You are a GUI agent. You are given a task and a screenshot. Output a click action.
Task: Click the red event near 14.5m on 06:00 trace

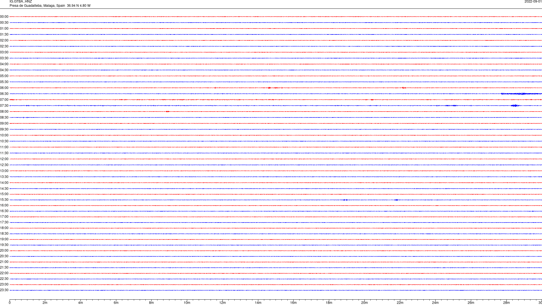pyautogui.click(x=270, y=88)
